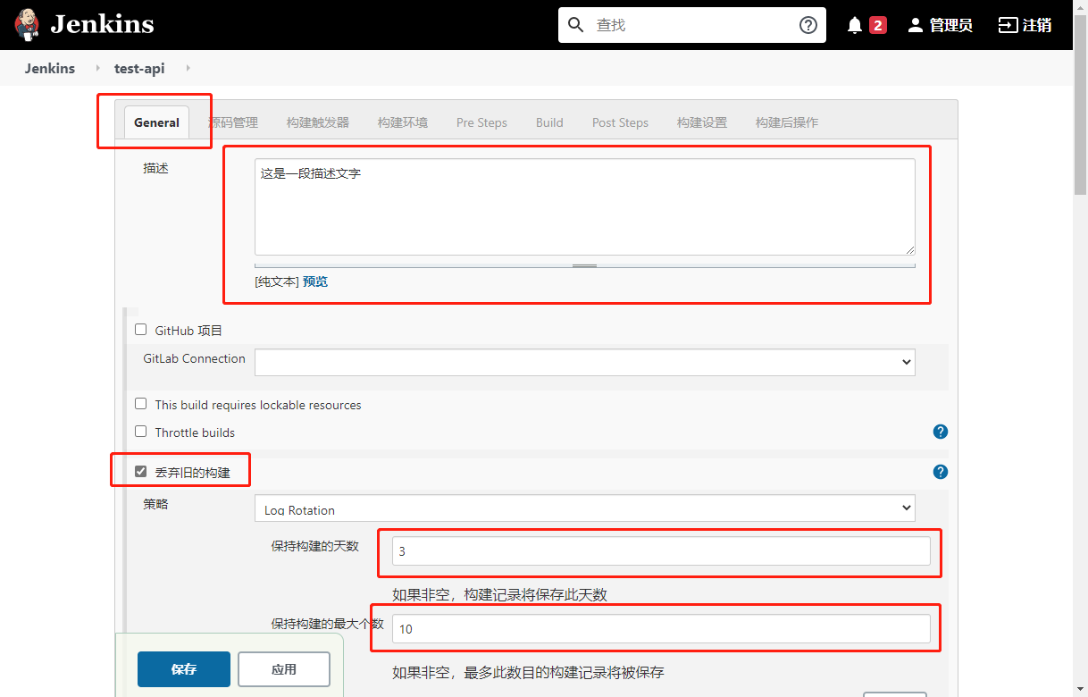Open the notifications bell icon

point(855,25)
